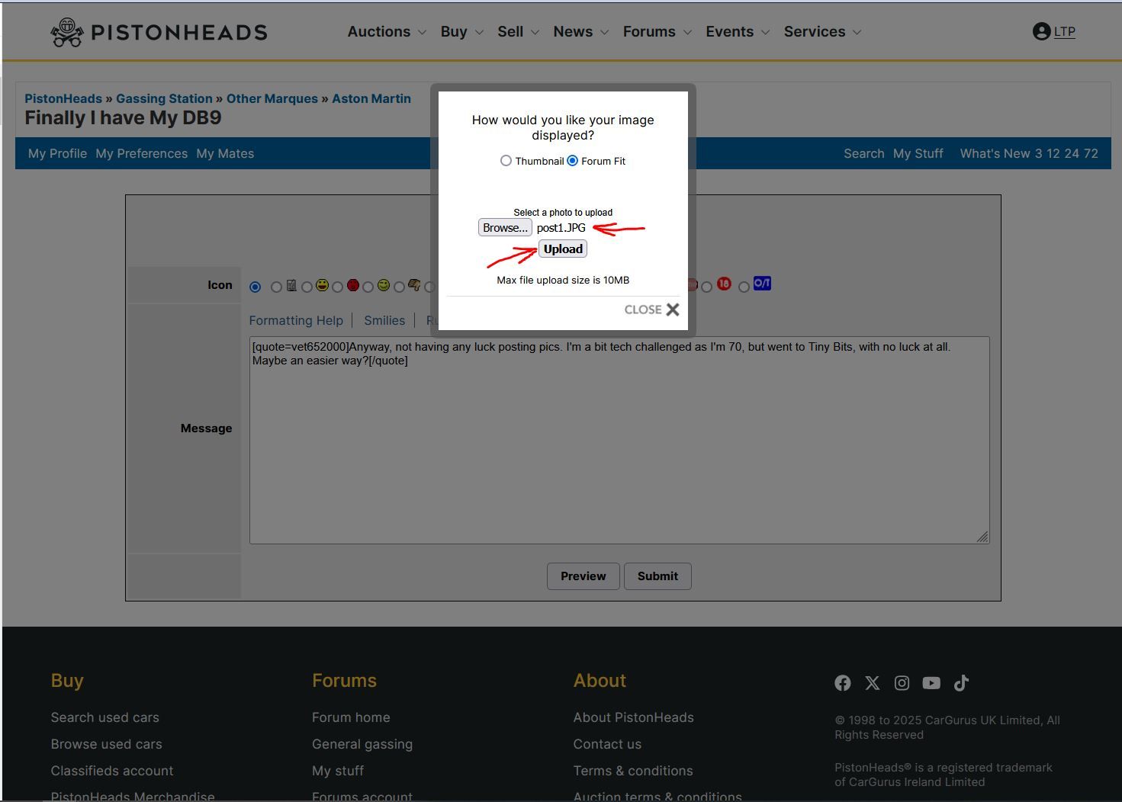Click Browse... to choose a photo
This screenshot has width=1122, height=802.
click(x=505, y=228)
